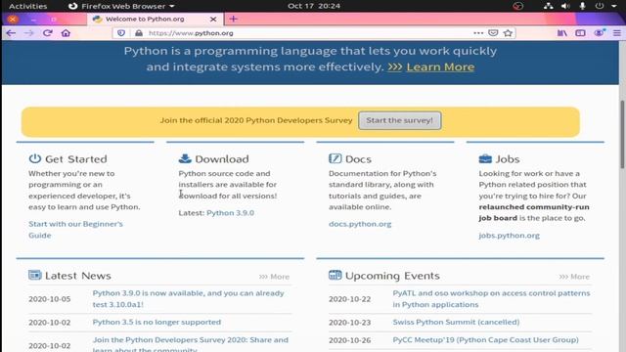Click the Jobs heading
626x352 pixels.
click(508, 158)
